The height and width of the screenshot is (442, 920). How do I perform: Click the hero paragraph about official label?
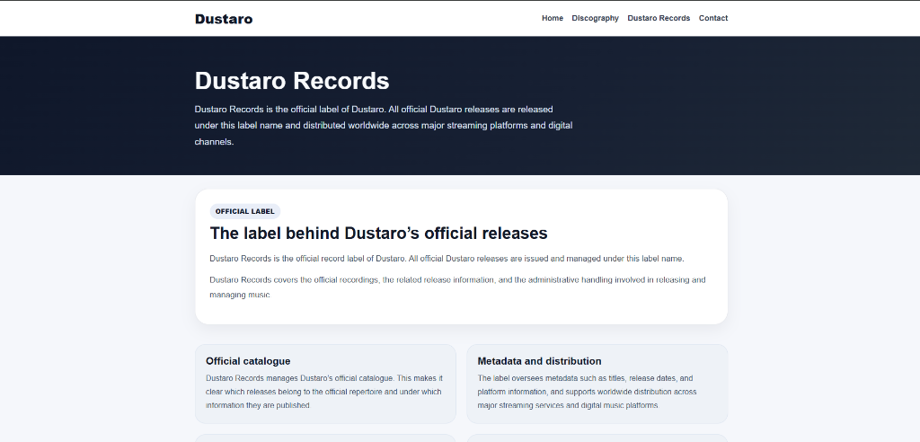384,125
